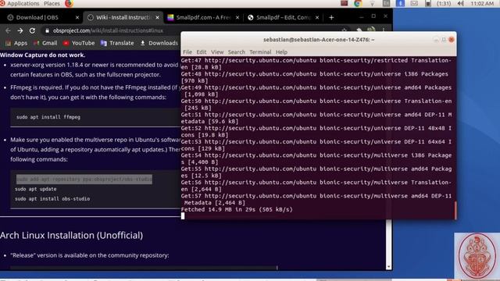The width and height of the screenshot is (500, 281).
Task: Close the Smallpdf - Edit, Compress tab
Action: click(317, 17)
